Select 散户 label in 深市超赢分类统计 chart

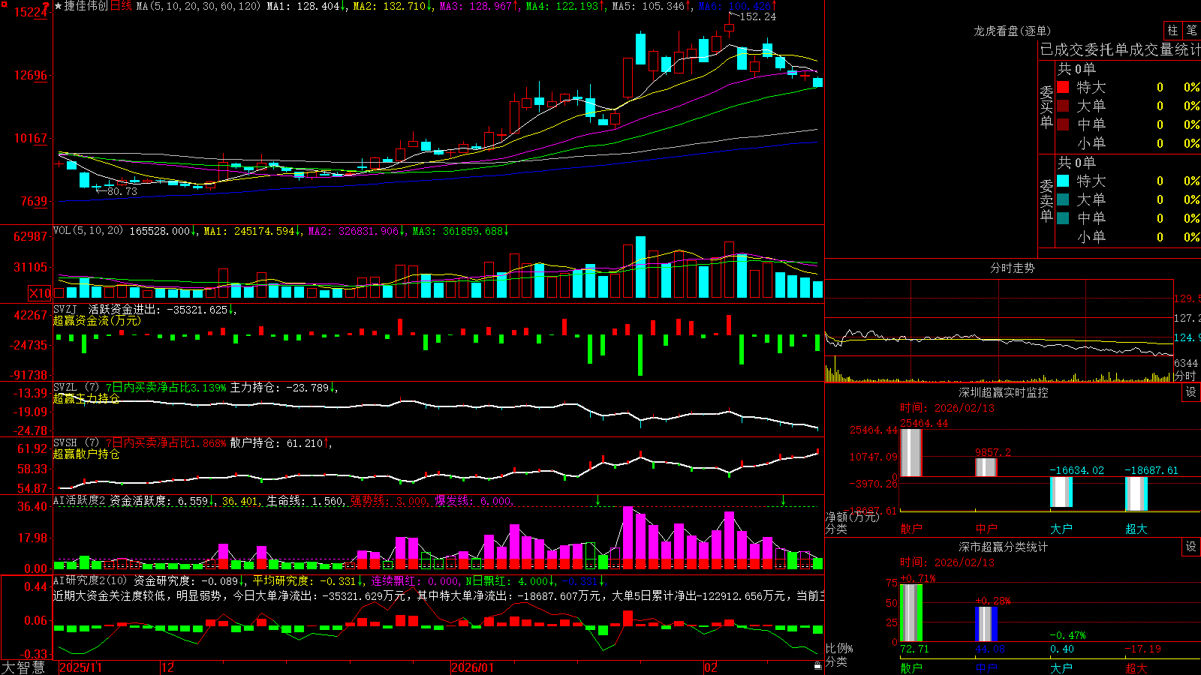[x=911, y=668]
